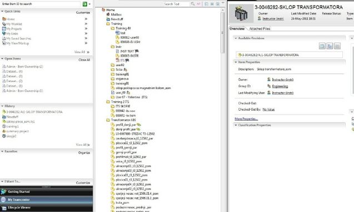Open Engineering link in Group ID row
The width and height of the screenshot is (354, 212).
(x=280, y=86)
